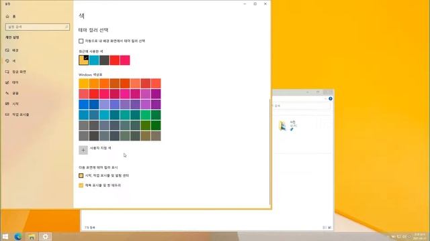This screenshot has width=430, height=241.
Task: Minimize the File Explorer window
Action: tap(308, 92)
